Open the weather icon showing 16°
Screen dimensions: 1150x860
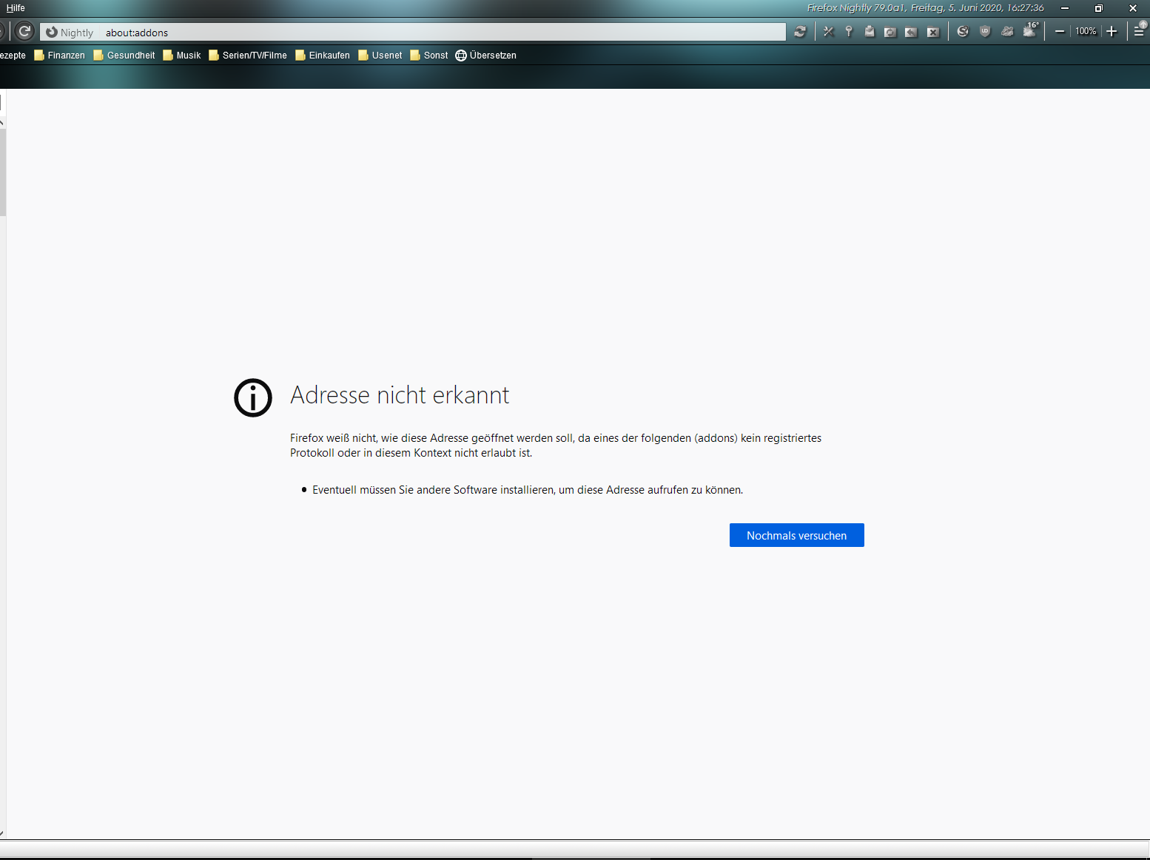(x=1031, y=30)
